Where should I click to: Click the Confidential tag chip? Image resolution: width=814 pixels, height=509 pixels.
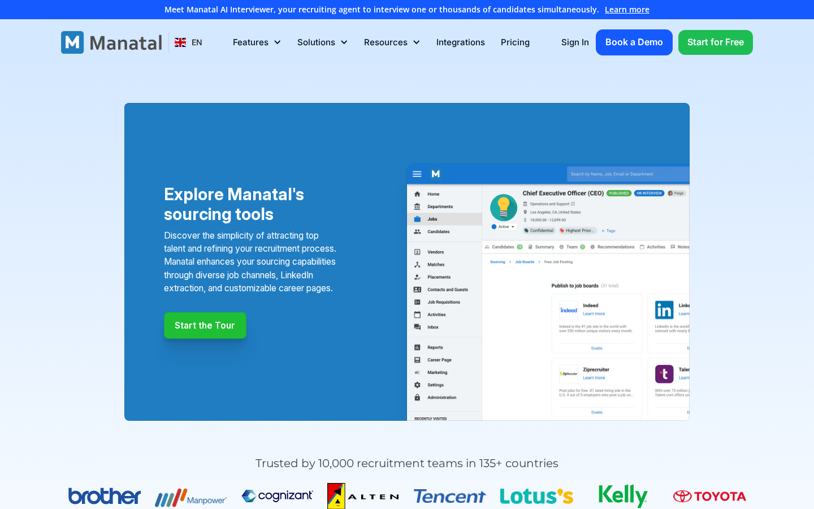539,231
